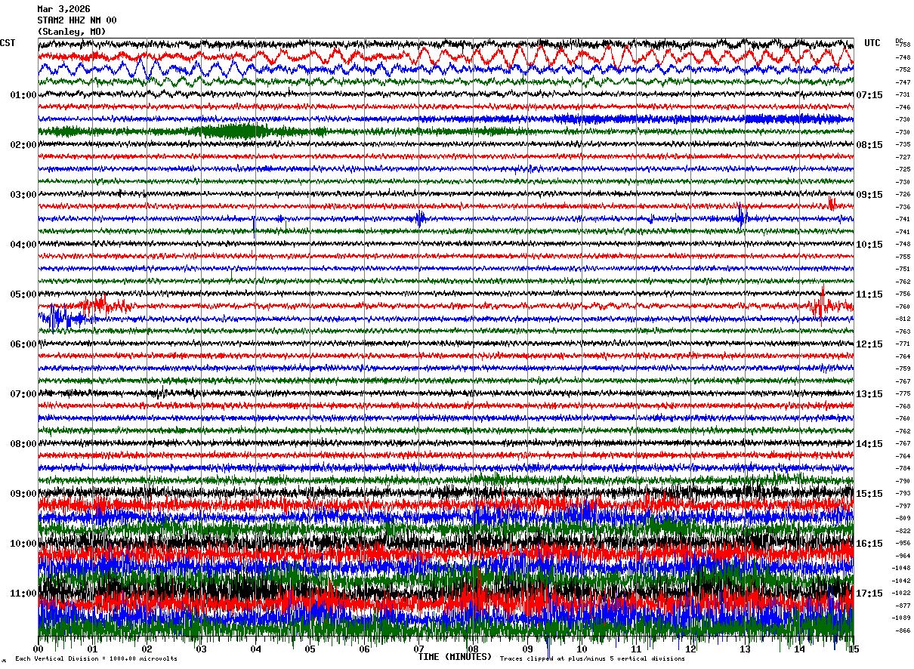
Task: Click the UTC time label "11:15"
Action: pyautogui.click(x=869, y=294)
